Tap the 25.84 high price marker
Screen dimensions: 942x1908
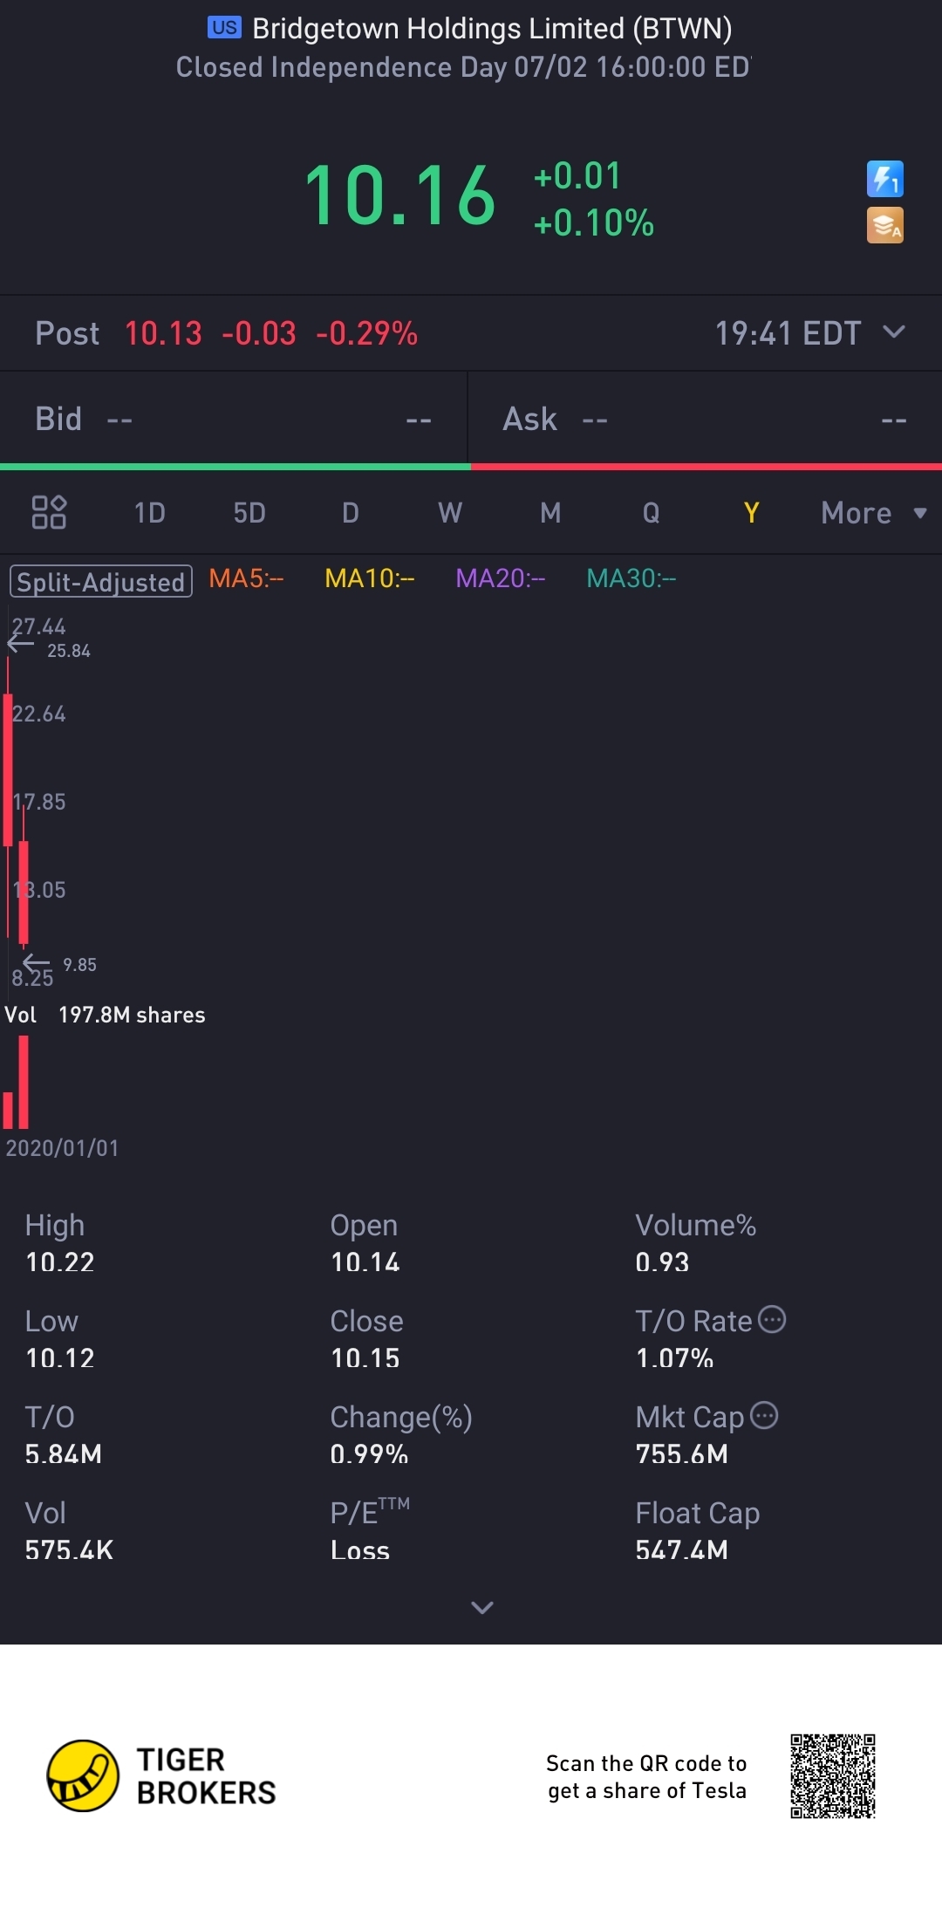click(69, 651)
